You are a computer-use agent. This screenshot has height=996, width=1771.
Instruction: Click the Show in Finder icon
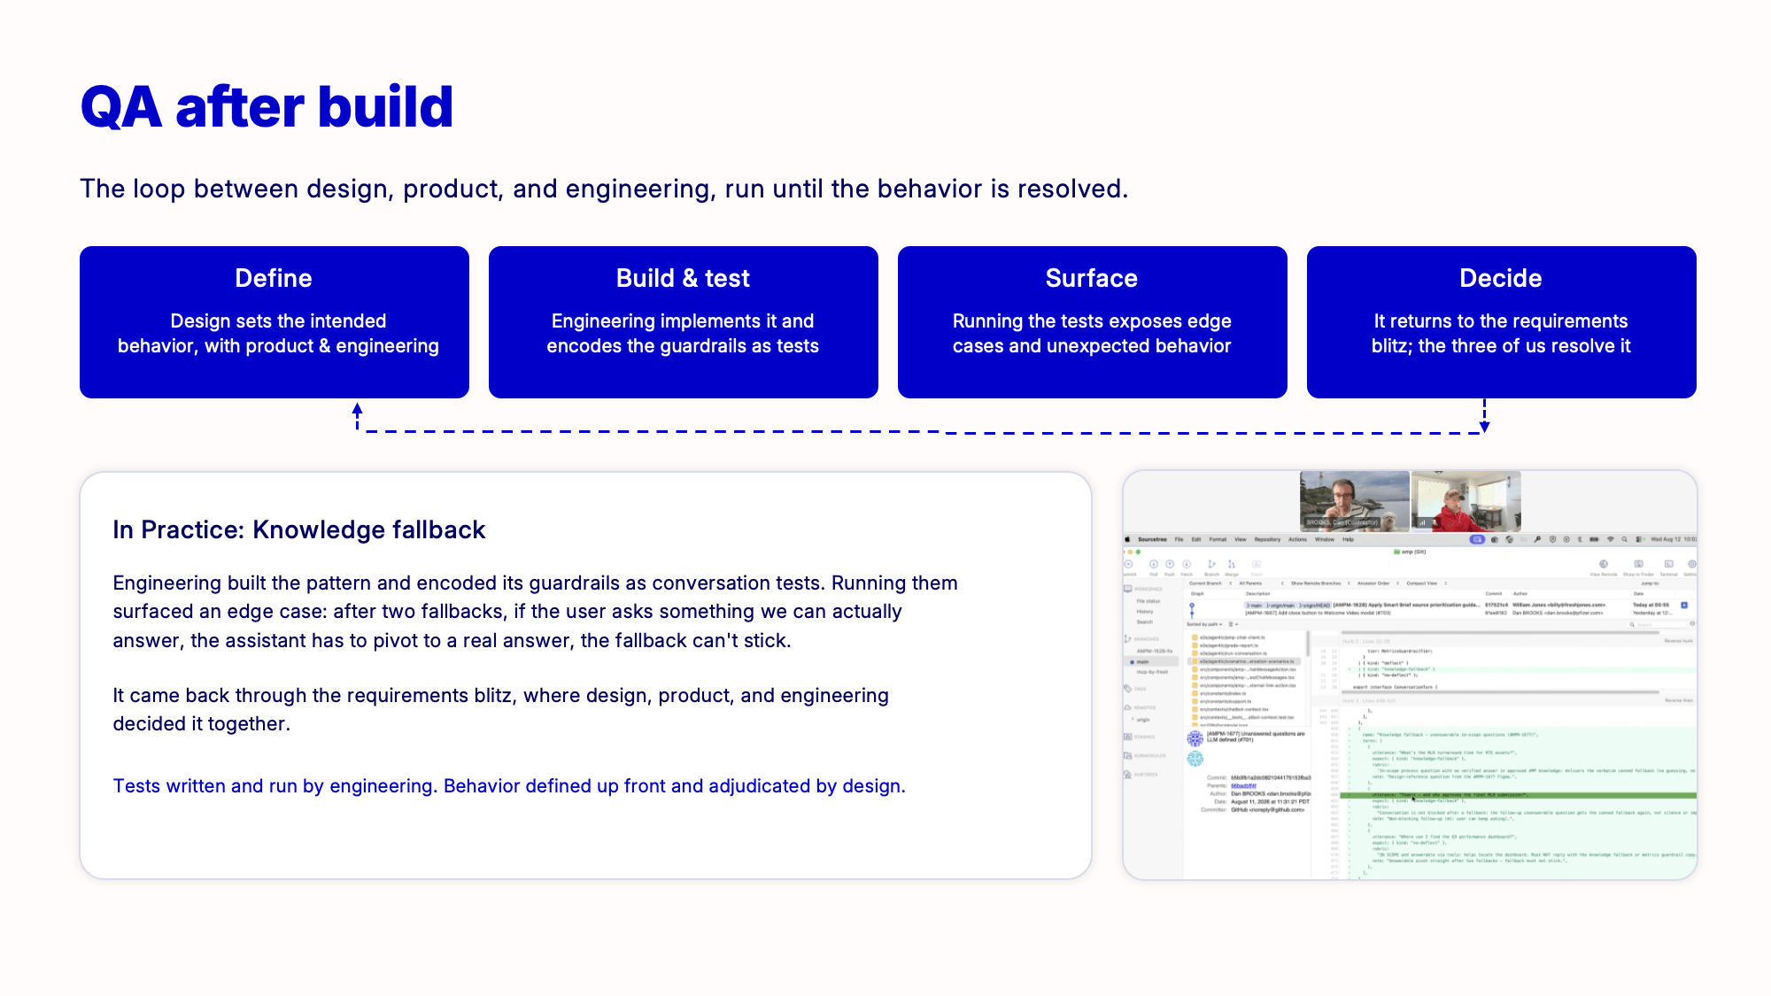pos(1639,564)
